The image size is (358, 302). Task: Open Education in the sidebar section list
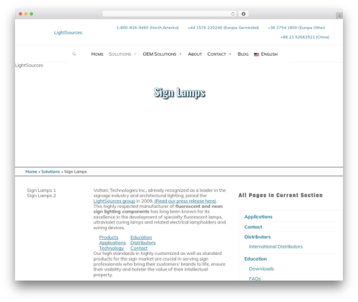click(256, 258)
